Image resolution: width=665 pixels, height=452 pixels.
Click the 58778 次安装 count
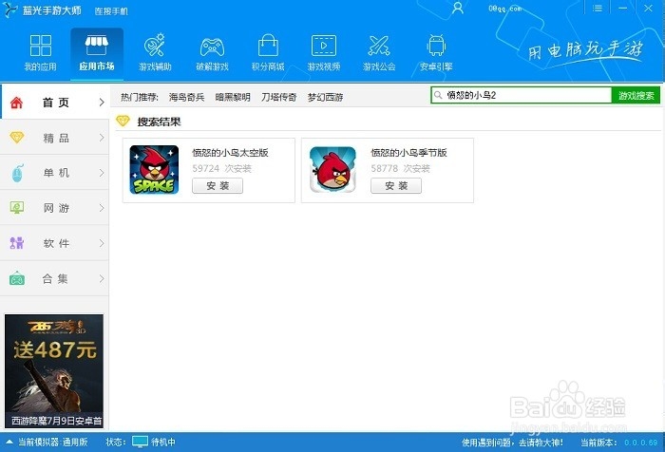[x=400, y=169]
